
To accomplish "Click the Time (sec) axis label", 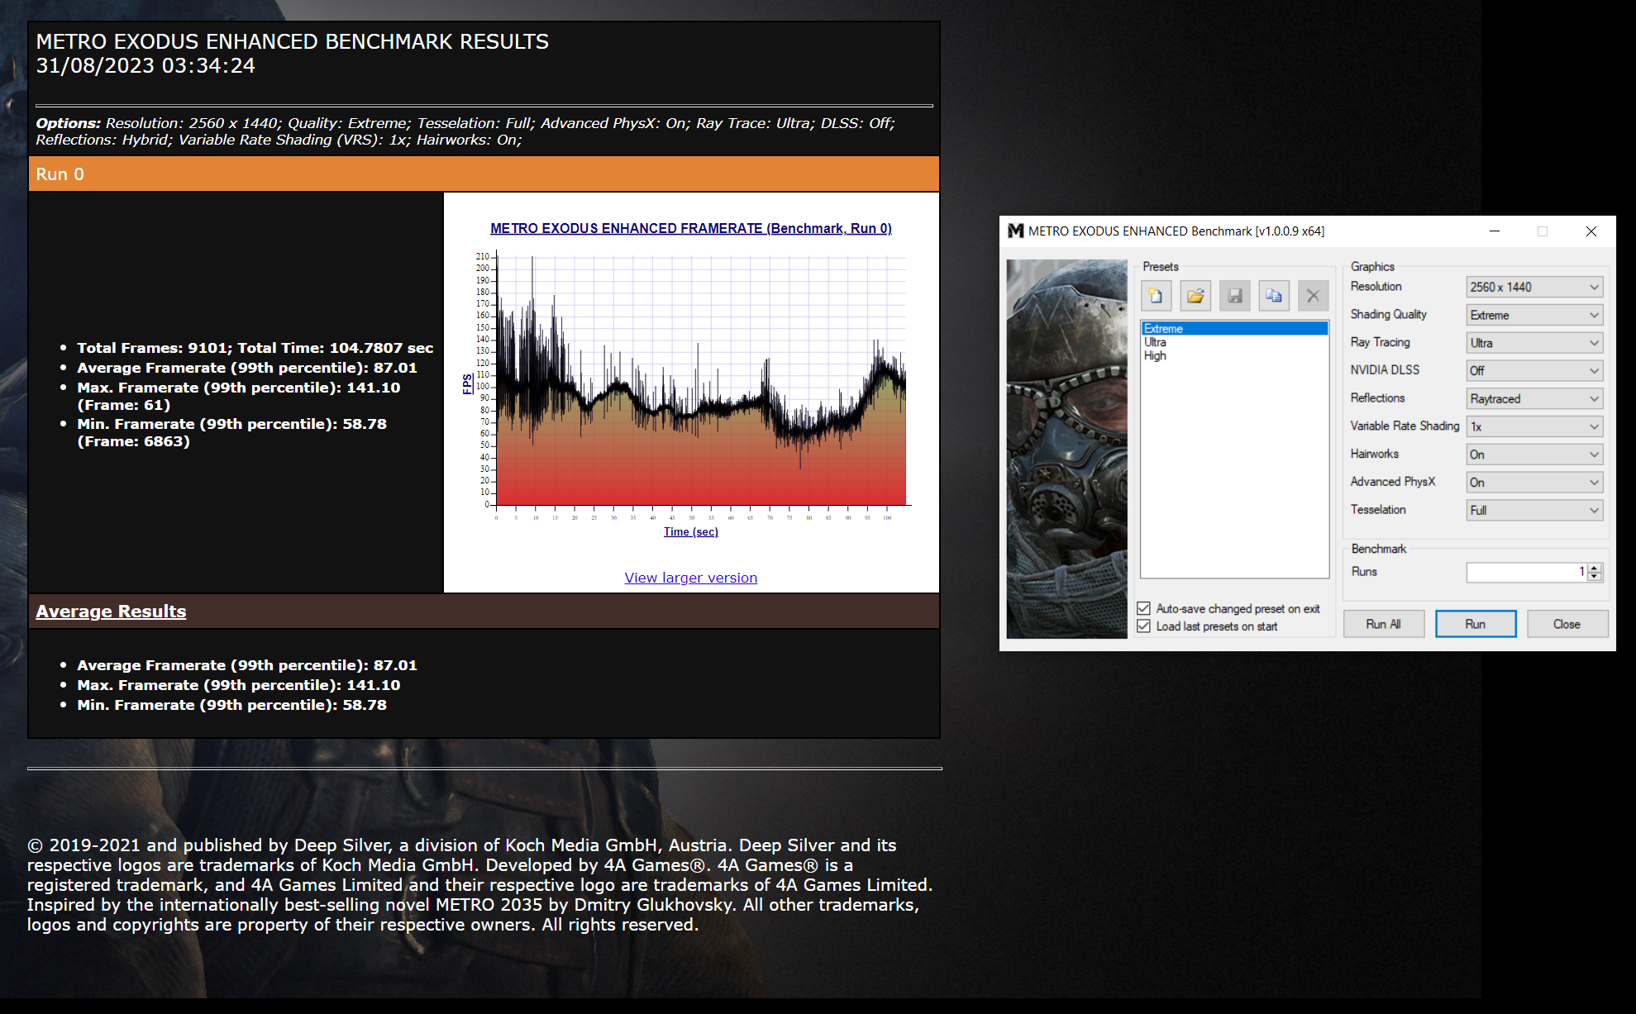I will pyautogui.click(x=691, y=531).
